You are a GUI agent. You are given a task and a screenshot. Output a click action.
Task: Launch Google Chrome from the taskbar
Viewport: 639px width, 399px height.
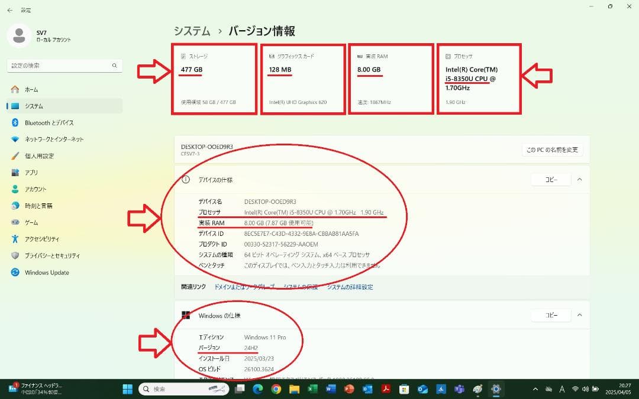[276, 389]
